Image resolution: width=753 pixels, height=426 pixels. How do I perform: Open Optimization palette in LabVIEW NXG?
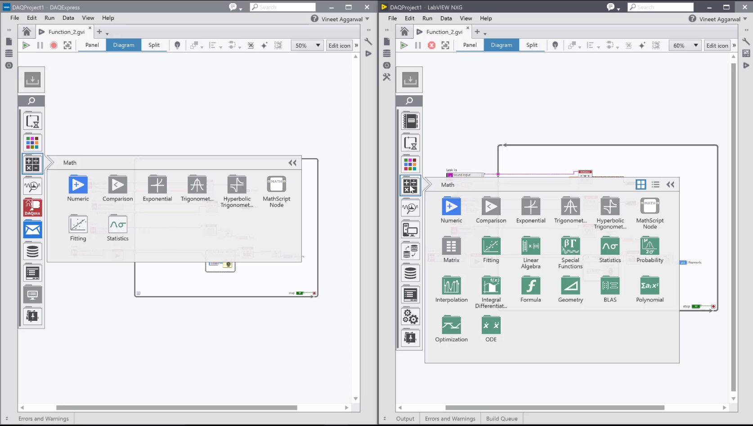[451, 329]
